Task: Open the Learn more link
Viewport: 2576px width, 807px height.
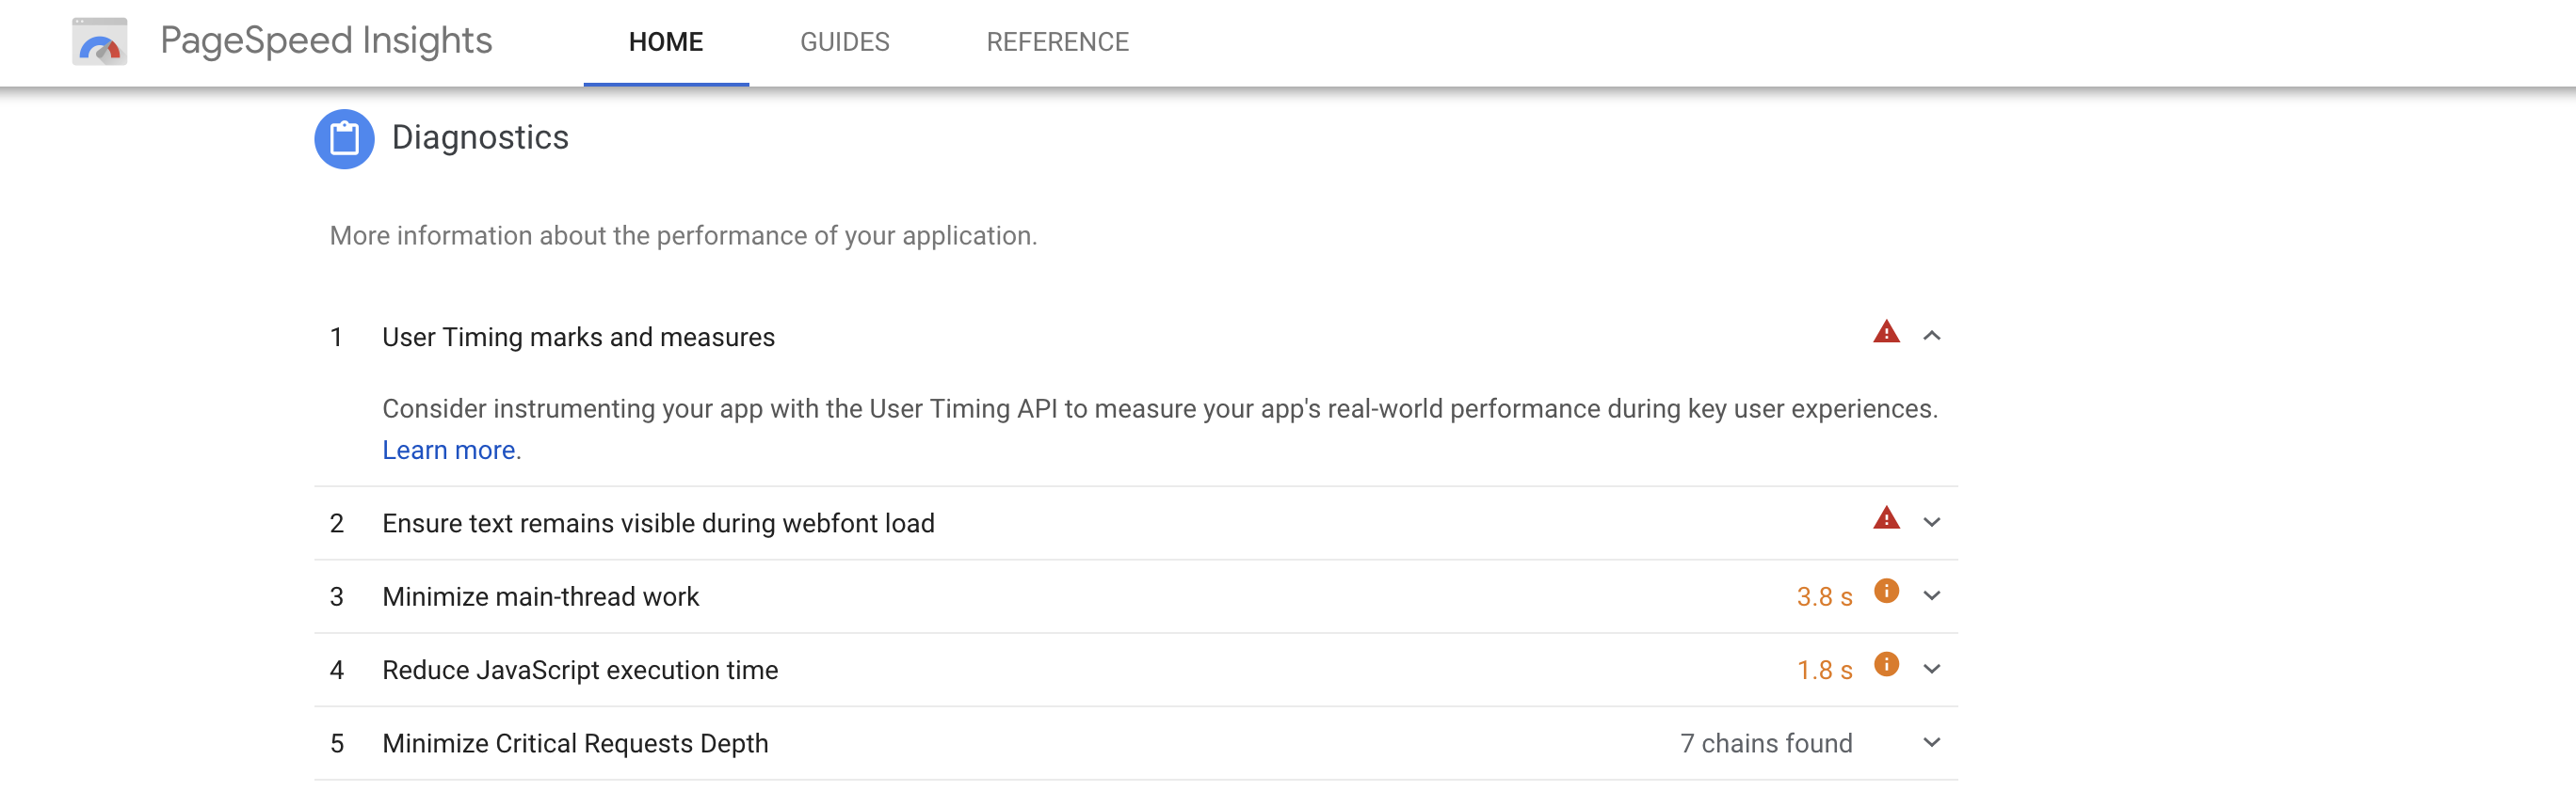Action: (x=449, y=451)
